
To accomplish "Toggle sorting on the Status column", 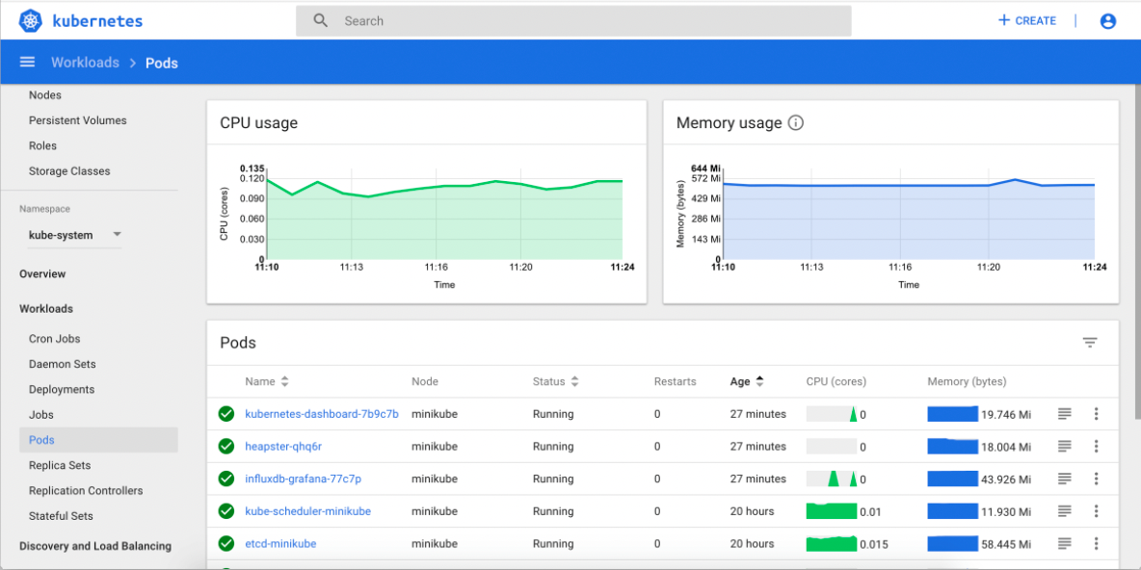I will [x=575, y=381].
